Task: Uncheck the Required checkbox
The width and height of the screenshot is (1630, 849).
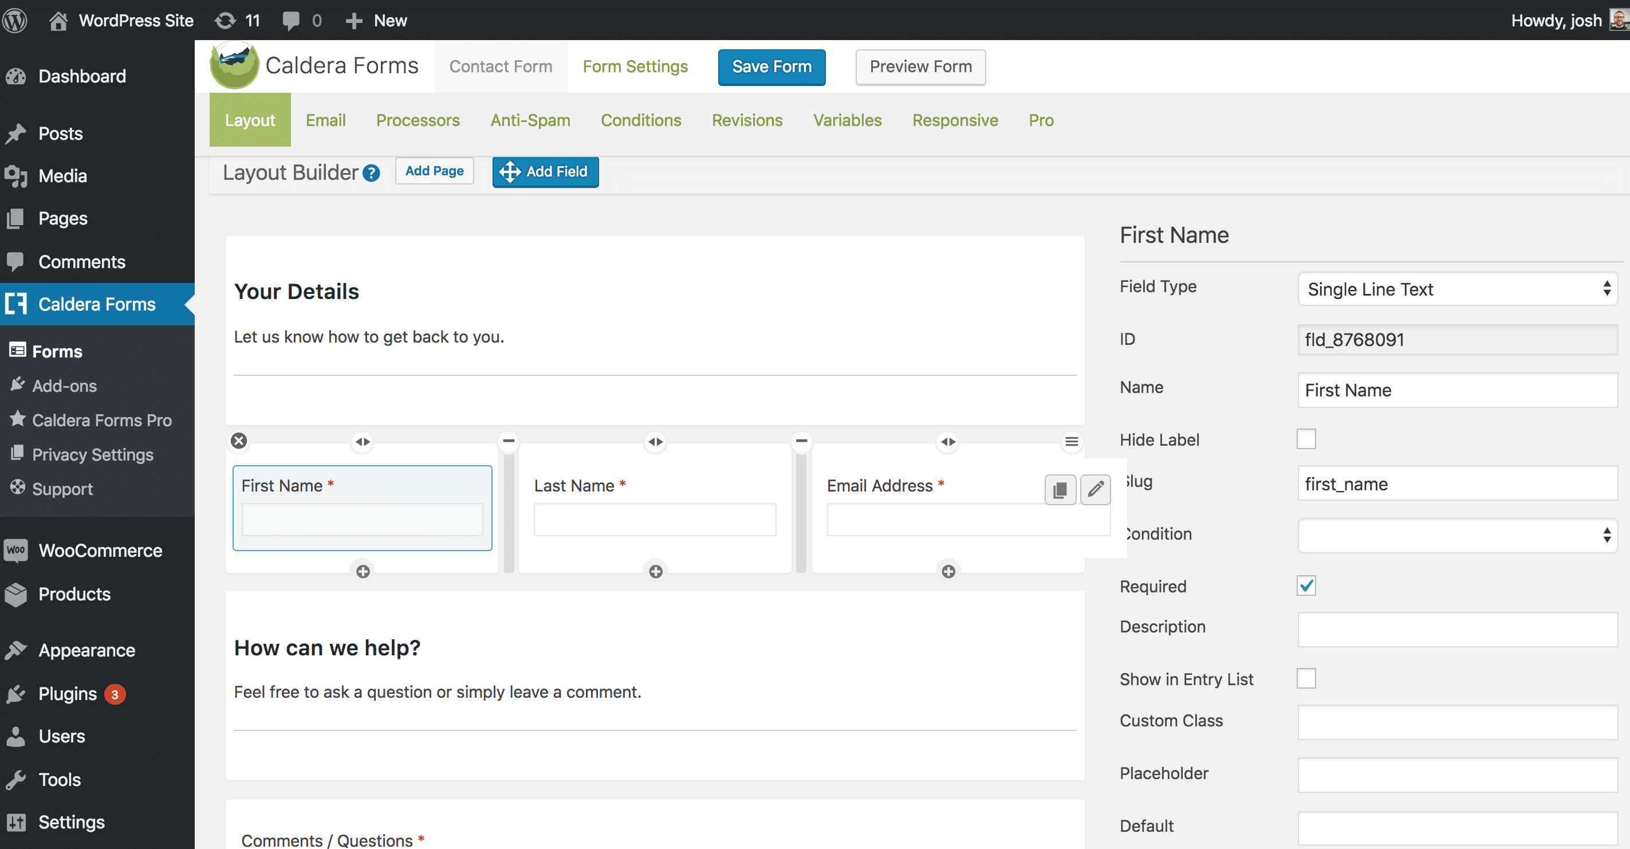Action: pyautogui.click(x=1306, y=585)
